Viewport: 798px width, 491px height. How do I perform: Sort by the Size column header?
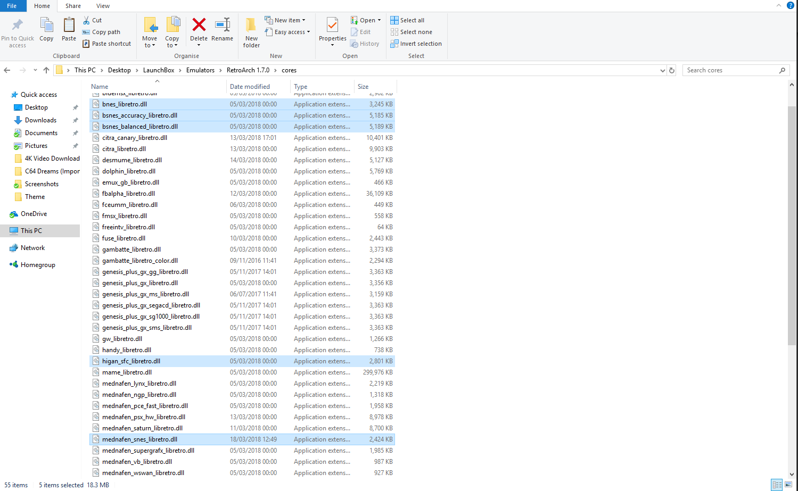pos(375,87)
